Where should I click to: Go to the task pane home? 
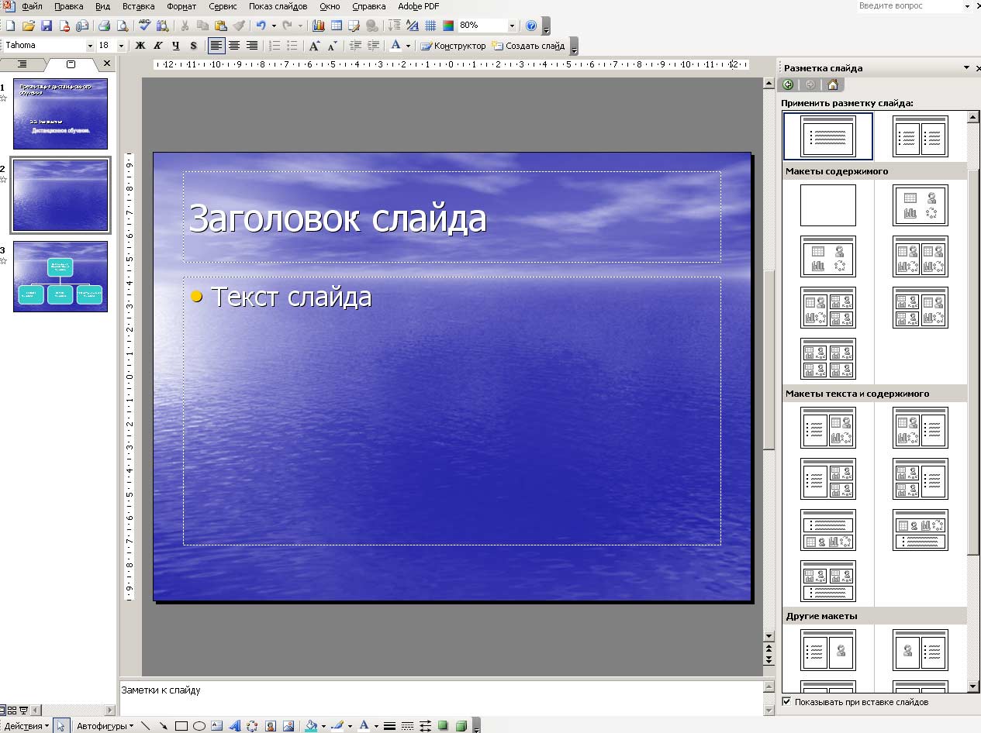833,84
